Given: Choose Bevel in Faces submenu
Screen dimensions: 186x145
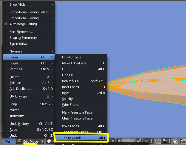Looking at the screenshot, I should [81, 93].
